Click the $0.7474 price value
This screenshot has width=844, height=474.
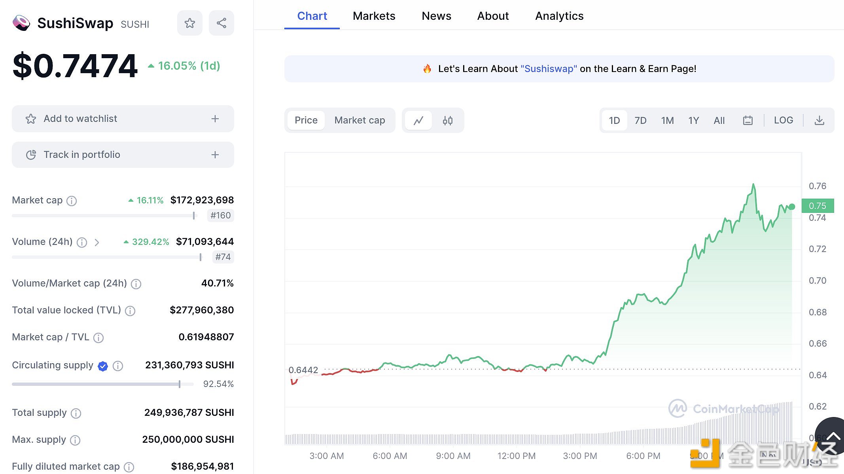tap(75, 66)
